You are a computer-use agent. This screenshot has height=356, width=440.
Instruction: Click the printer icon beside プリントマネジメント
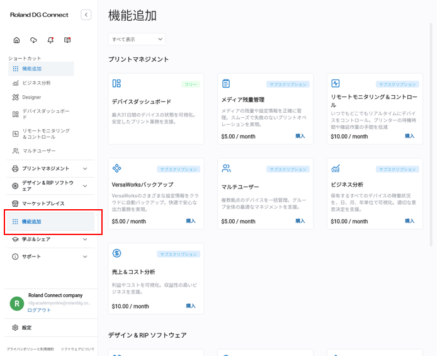pyautogui.click(x=15, y=169)
